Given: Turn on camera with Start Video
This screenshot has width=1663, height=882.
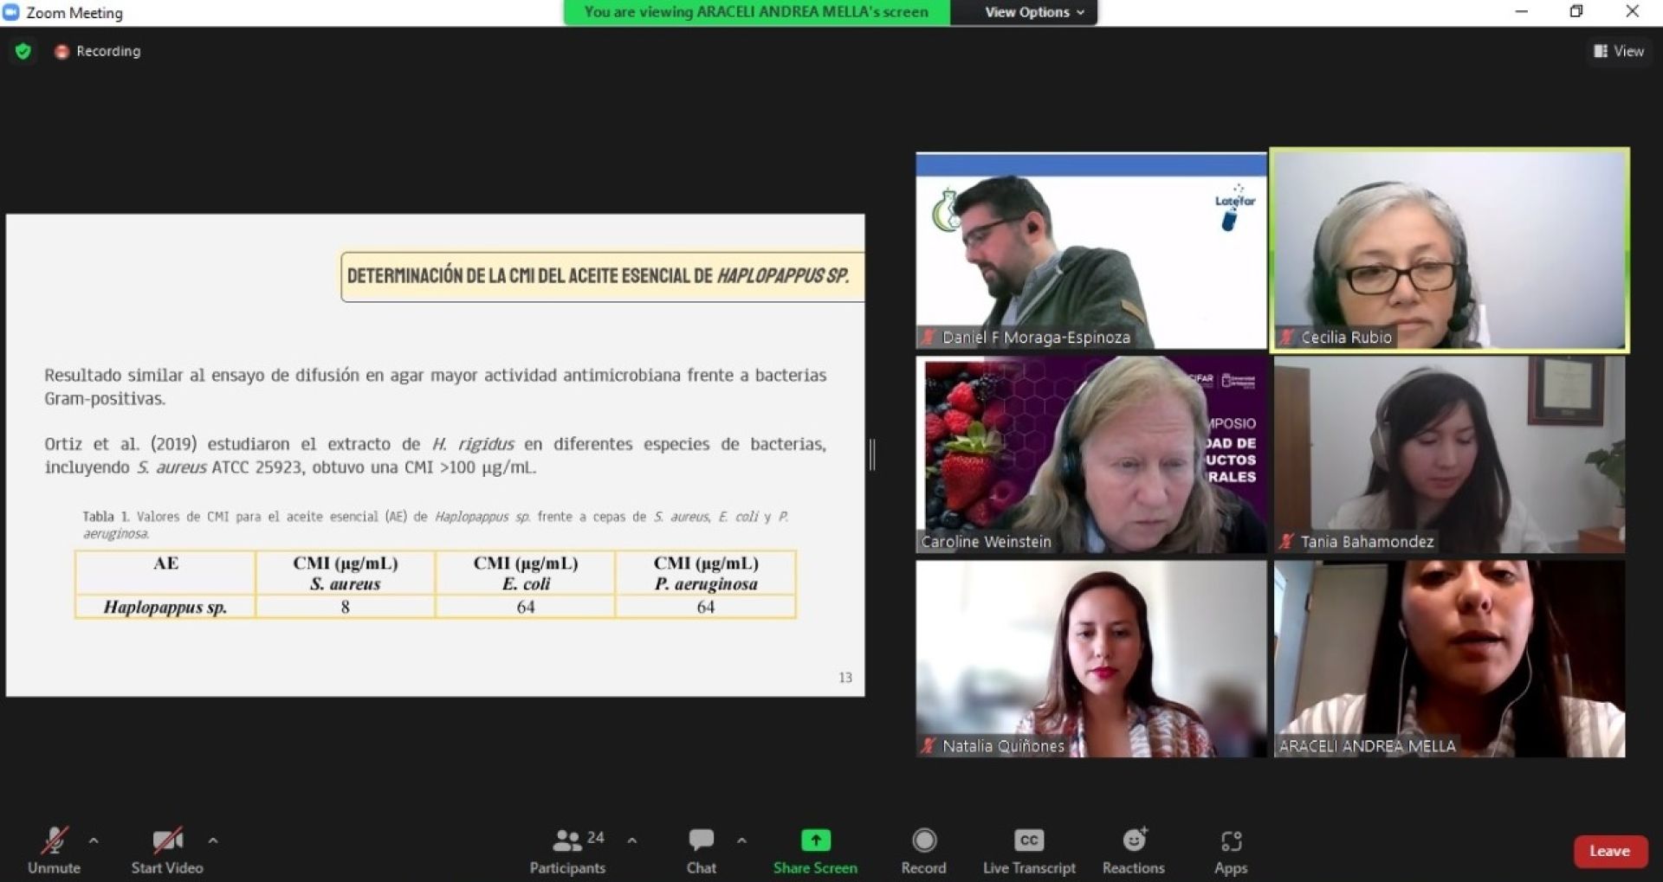Looking at the screenshot, I should coord(166,851).
